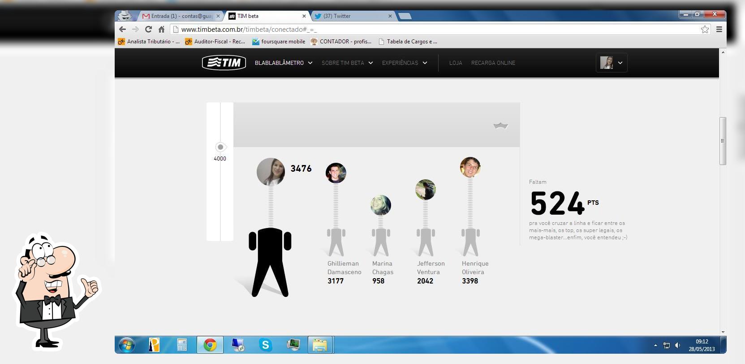Bookmark this page with the star icon

pyautogui.click(x=705, y=30)
